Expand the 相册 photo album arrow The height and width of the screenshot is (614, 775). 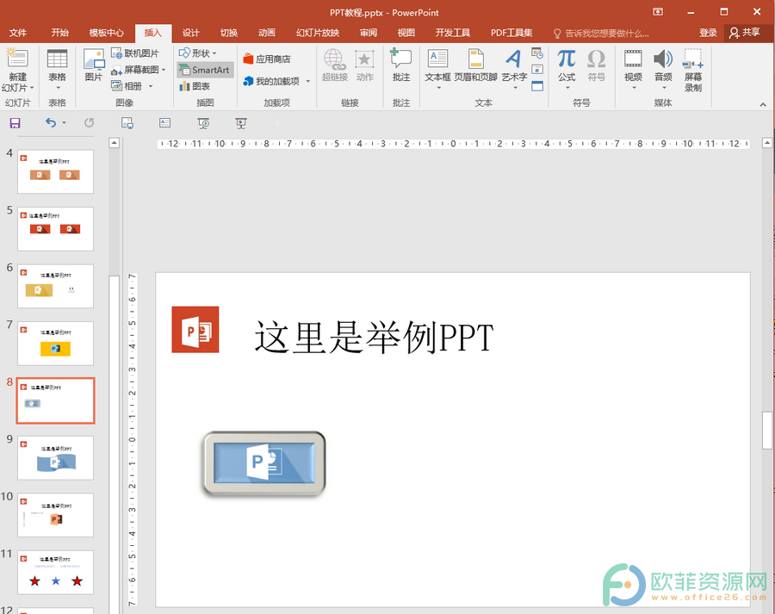pyautogui.click(x=151, y=86)
